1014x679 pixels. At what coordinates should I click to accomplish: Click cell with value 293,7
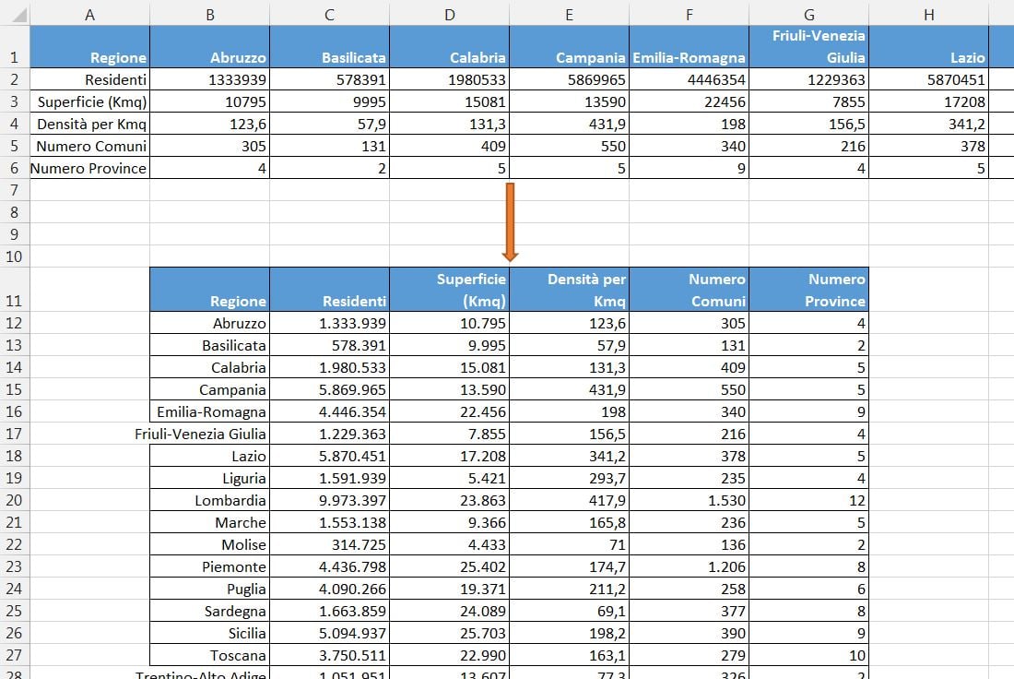pyautogui.click(x=569, y=478)
